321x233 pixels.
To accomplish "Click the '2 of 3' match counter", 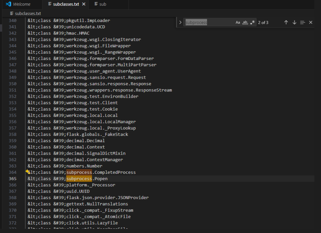I will click(x=263, y=22).
